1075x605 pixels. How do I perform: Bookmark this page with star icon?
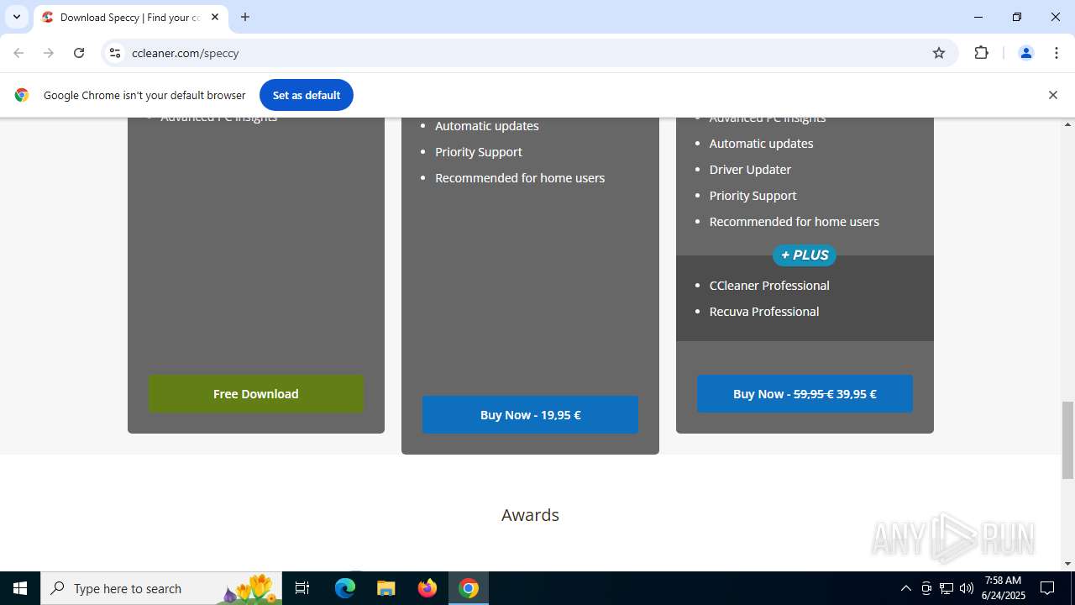click(939, 53)
